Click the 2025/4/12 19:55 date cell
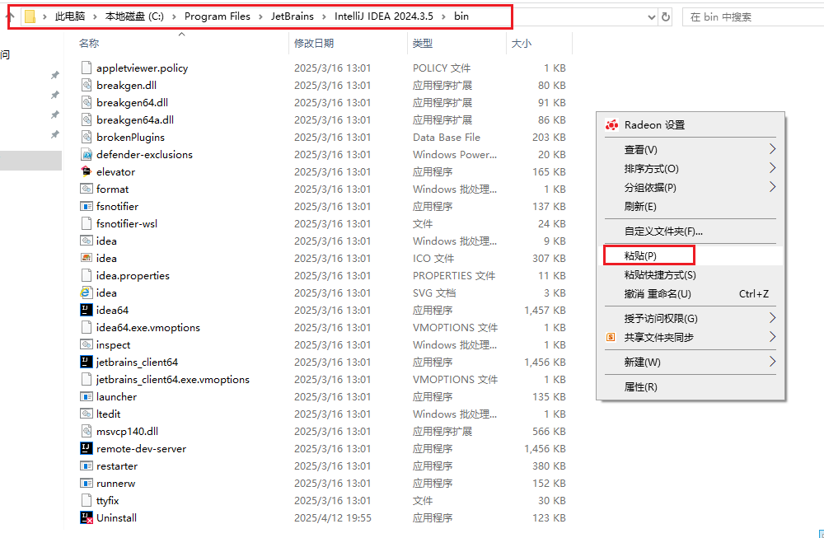The image size is (824, 538). (x=333, y=517)
